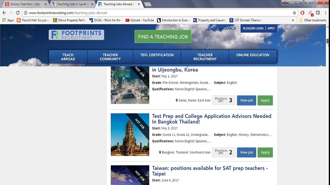Viewport: 330px width, 185px height.
Task: Open Olivos Property bookmark
Action: pos(70,20)
